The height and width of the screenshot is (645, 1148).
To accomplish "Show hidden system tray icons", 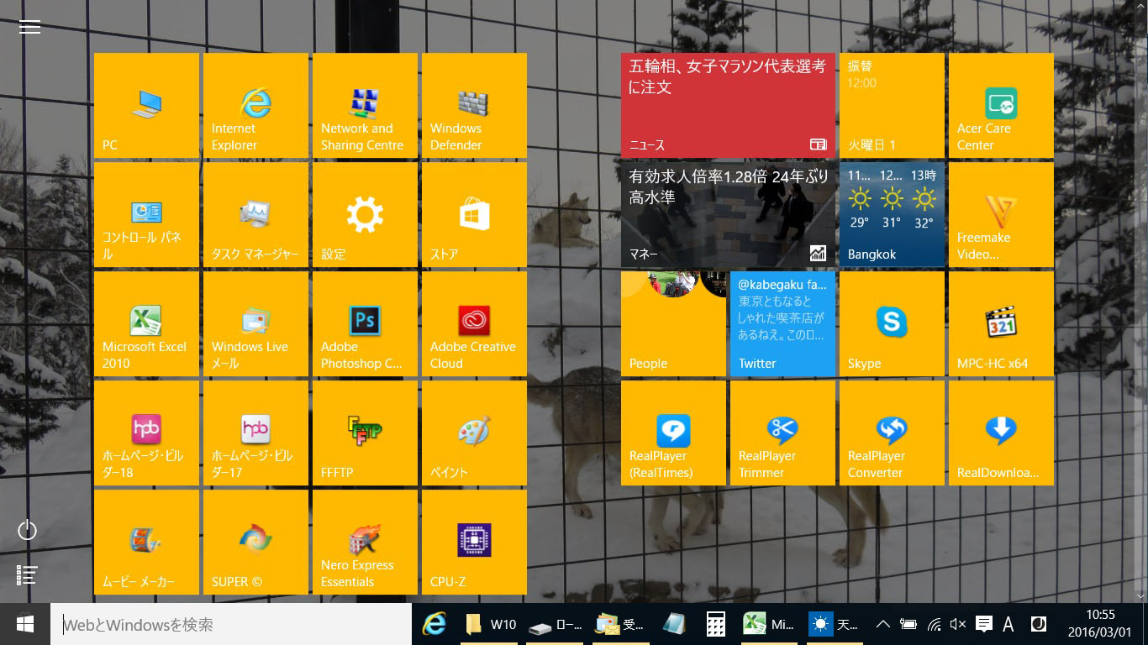I will click(x=883, y=624).
